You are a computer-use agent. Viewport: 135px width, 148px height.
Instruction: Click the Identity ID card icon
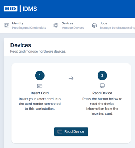pyautogui.click(x=7, y=26)
